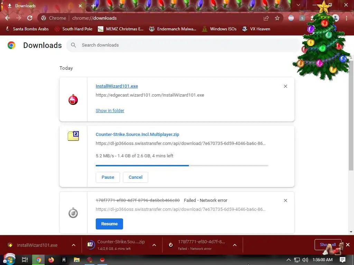Click '5.2 MB/s - 1.4 GB of 2.6 GB' status

[x=134, y=156]
